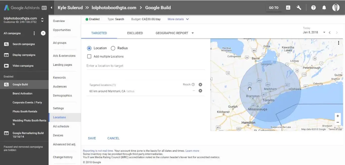
Task: Go to previous date range arrow
Action: coord(330,32)
